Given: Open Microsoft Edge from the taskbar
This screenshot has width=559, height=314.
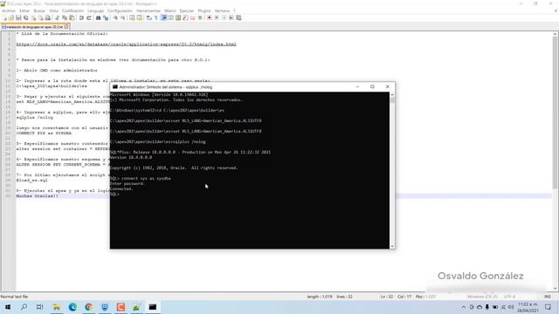Looking at the screenshot, I should coord(72,307).
